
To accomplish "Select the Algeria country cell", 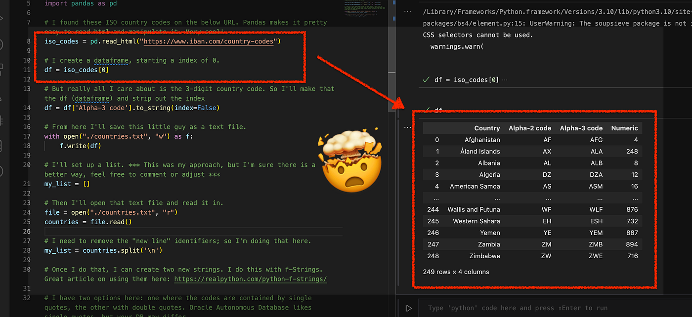I will click(x=489, y=175).
